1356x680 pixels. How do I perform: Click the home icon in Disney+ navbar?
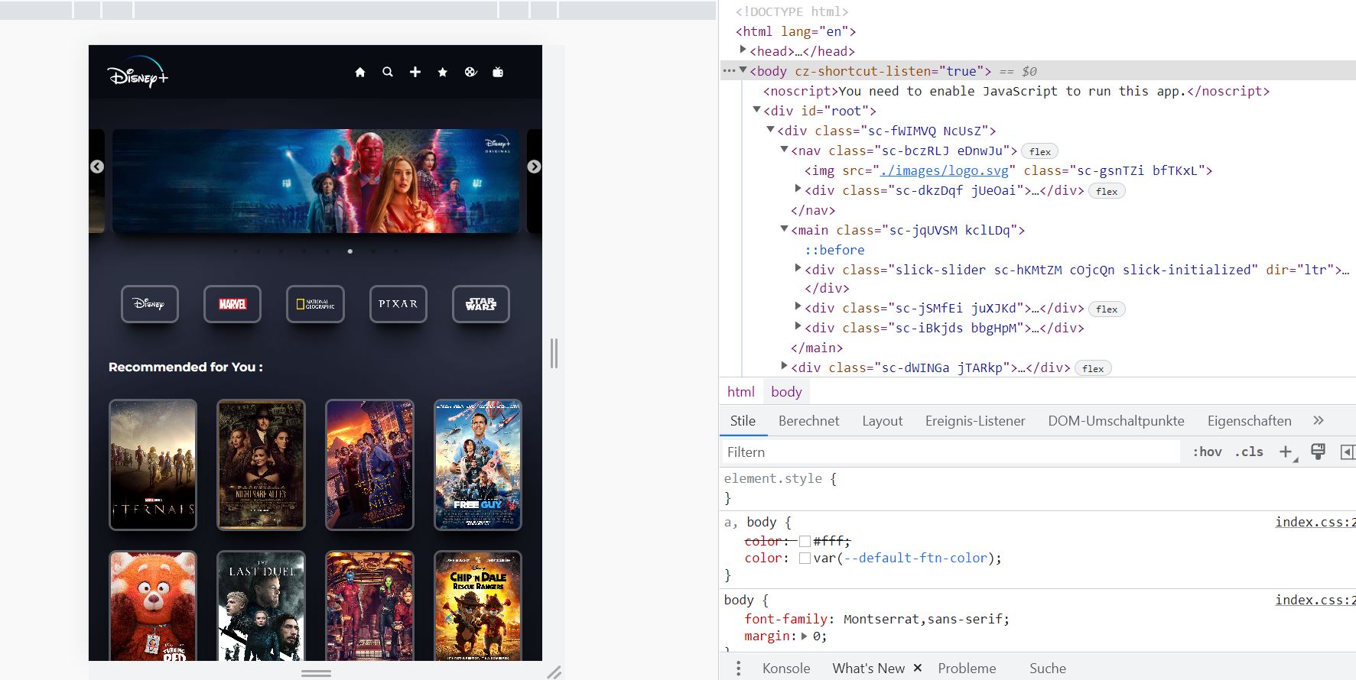(360, 72)
